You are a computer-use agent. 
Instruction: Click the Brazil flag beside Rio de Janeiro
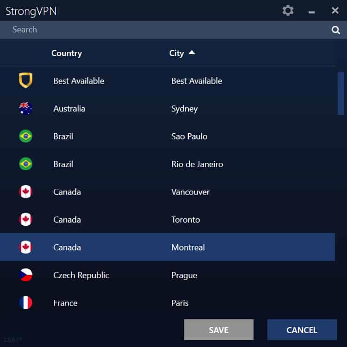25,164
